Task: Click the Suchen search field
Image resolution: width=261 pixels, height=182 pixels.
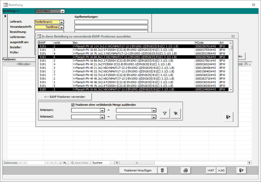Action: click(x=101, y=163)
